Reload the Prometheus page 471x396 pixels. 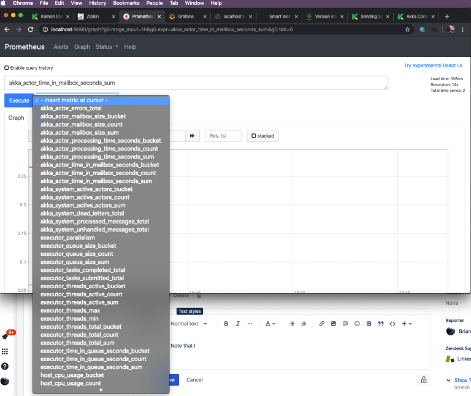(x=30, y=29)
